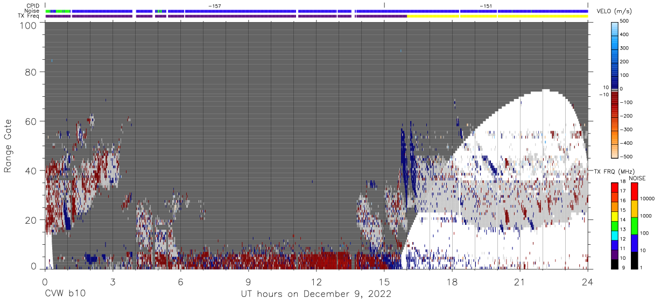Screen dimensions: 661x305
Task: Click the '-300' velocity colorbar tick
Action: [627, 130]
